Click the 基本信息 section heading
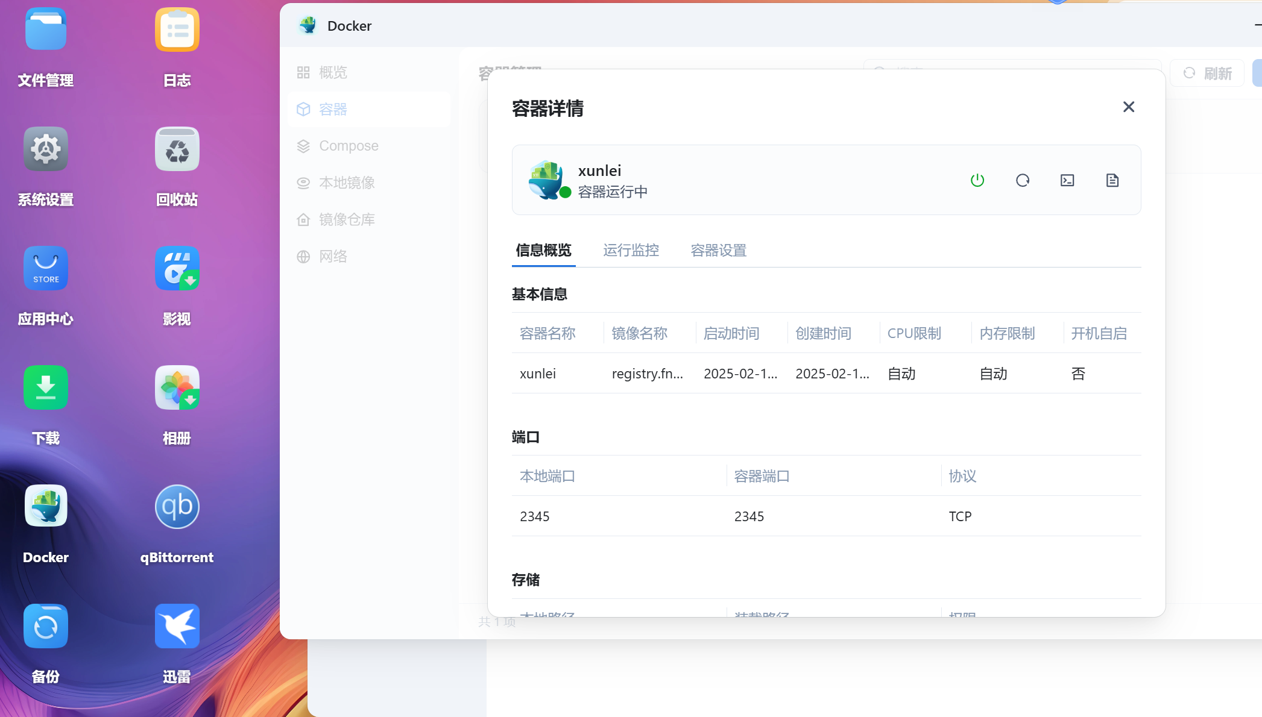Viewport: 1262px width, 717px height. click(540, 294)
